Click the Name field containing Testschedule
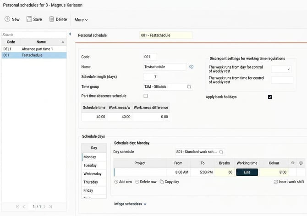The image size is (307, 216). point(165,67)
